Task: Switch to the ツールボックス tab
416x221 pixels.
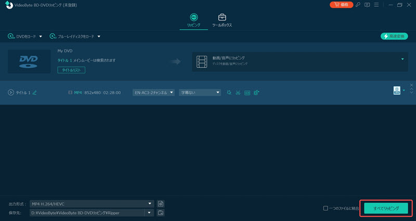Action: [222, 20]
